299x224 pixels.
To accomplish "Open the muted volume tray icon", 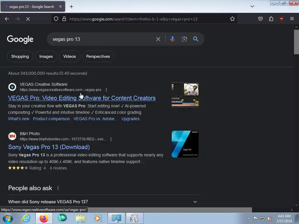I will [270, 218].
